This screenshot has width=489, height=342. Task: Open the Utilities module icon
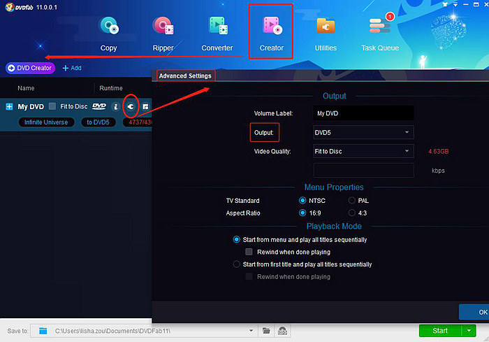click(x=326, y=27)
